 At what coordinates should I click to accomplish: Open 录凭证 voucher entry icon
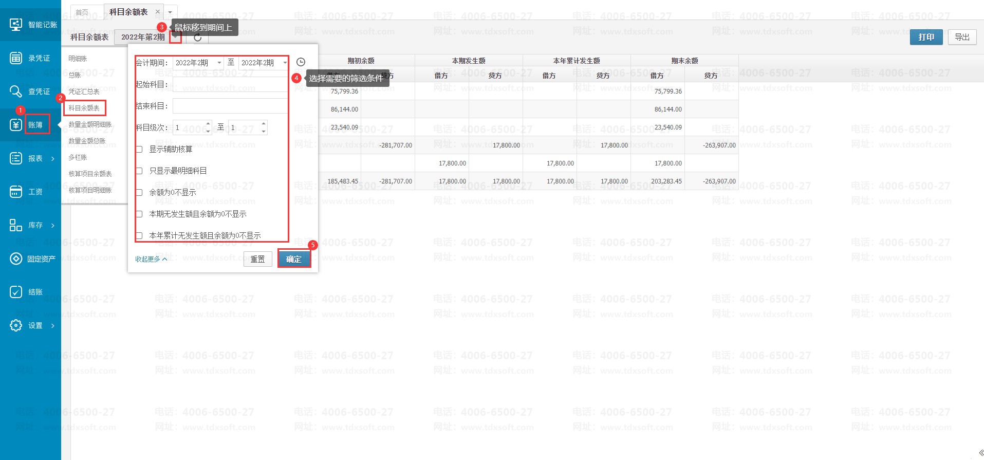[16, 58]
